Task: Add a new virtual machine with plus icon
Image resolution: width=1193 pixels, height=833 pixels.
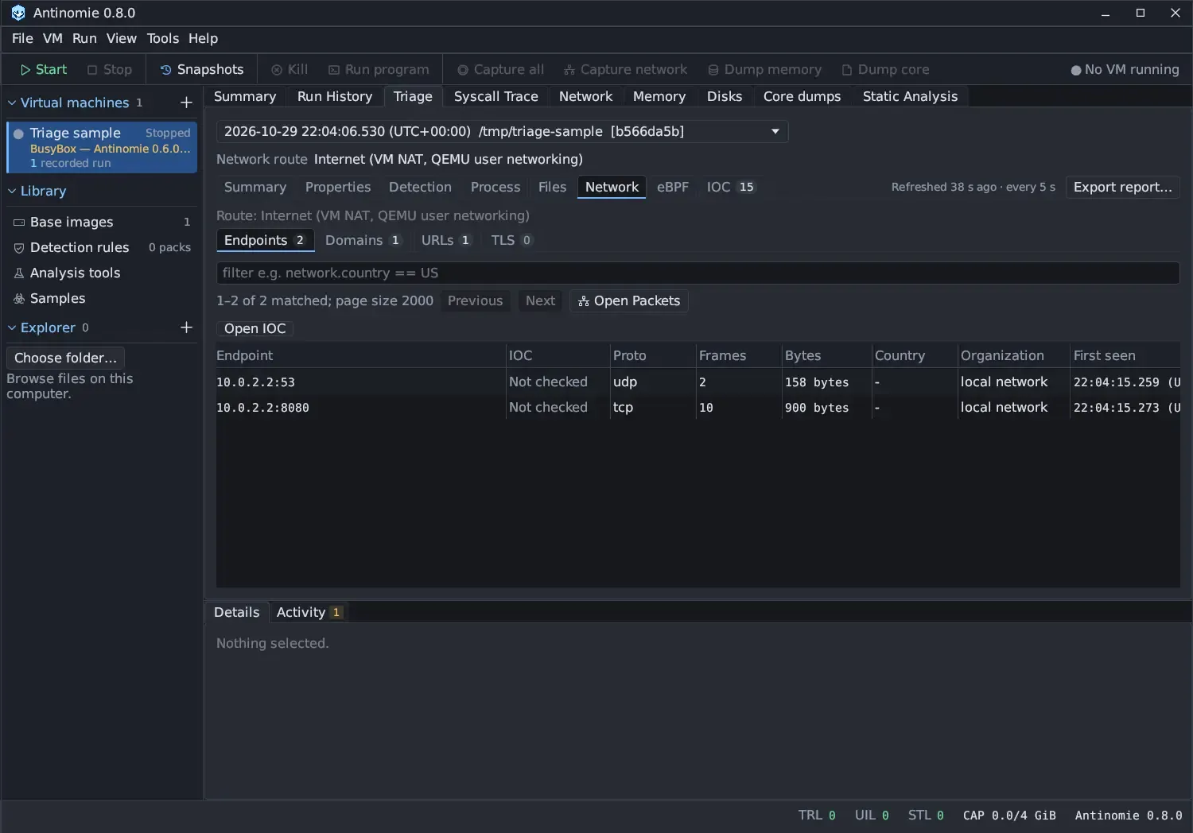Action: (186, 103)
